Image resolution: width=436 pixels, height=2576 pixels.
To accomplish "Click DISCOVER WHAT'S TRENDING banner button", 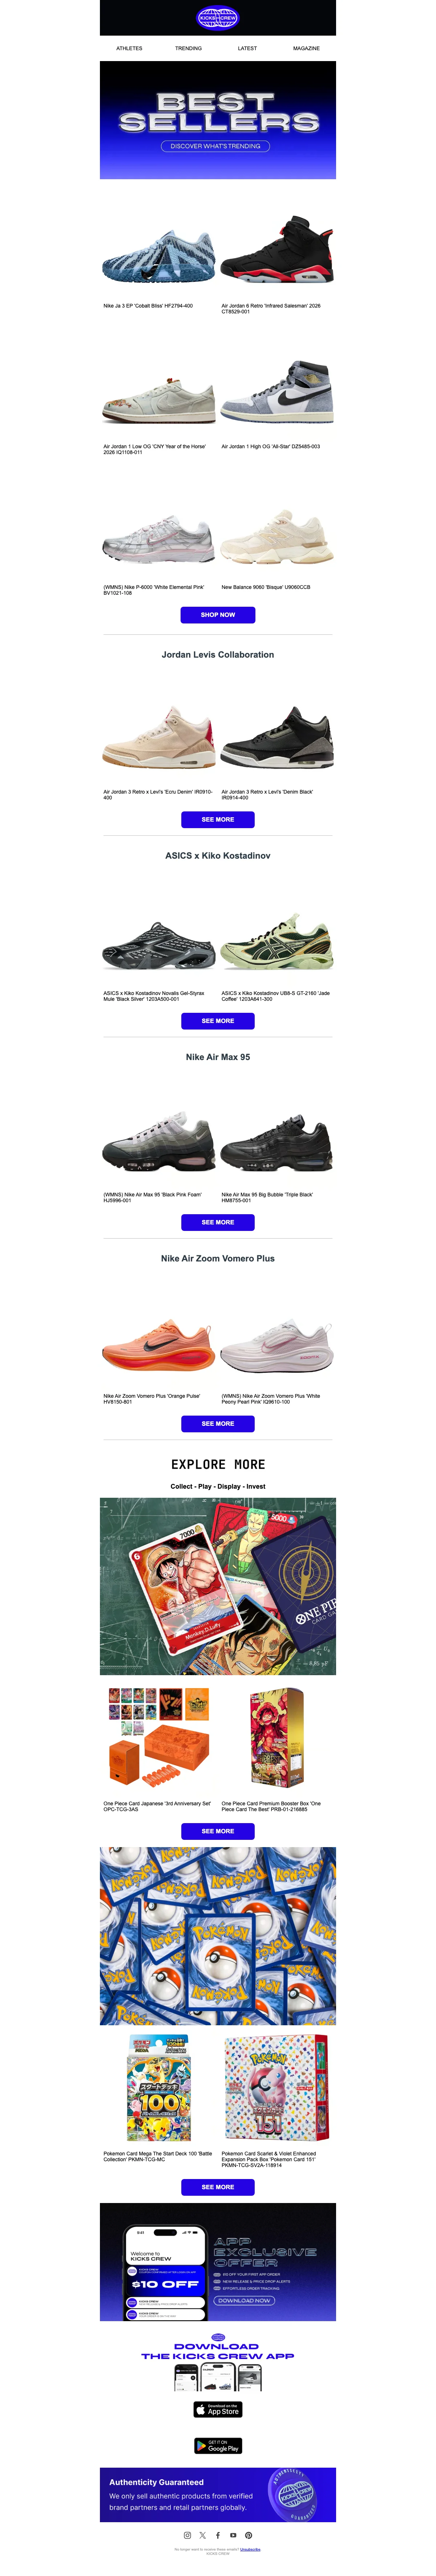I will (x=215, y=146).
